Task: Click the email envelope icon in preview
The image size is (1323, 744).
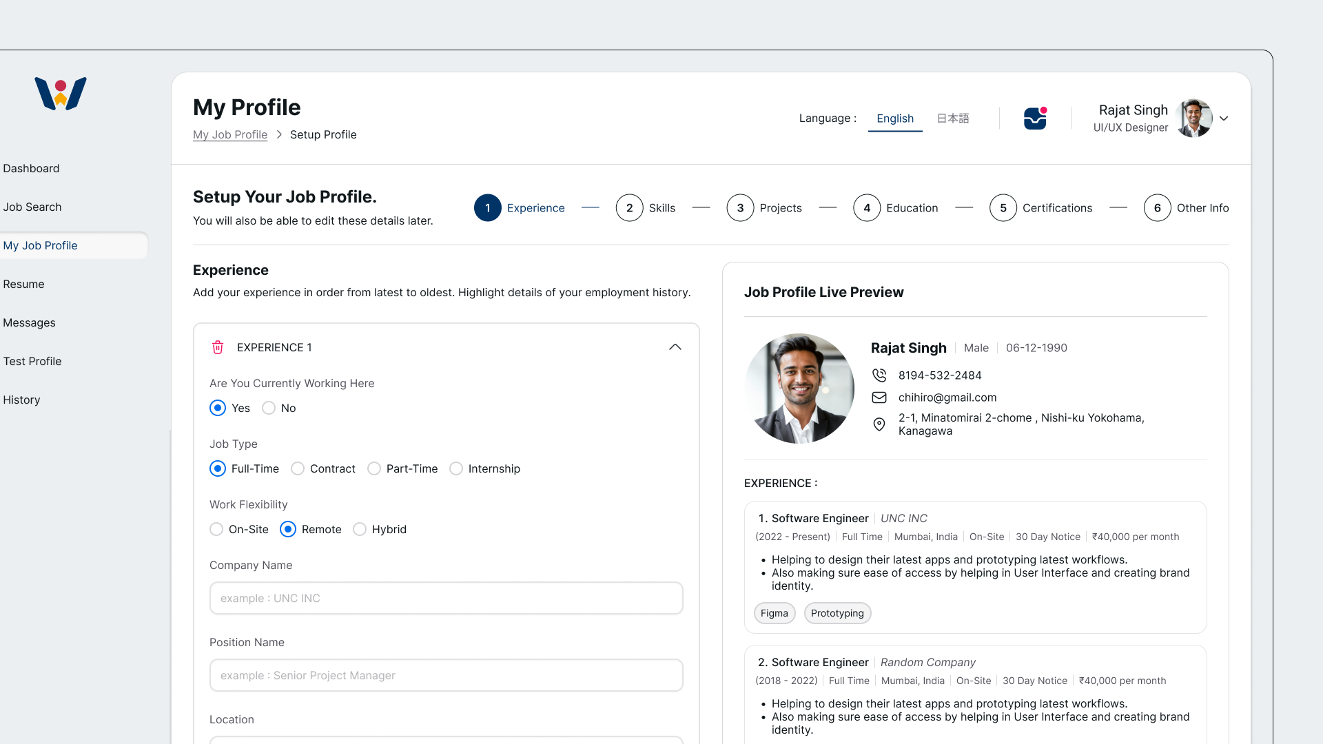Action: point(879,397)
